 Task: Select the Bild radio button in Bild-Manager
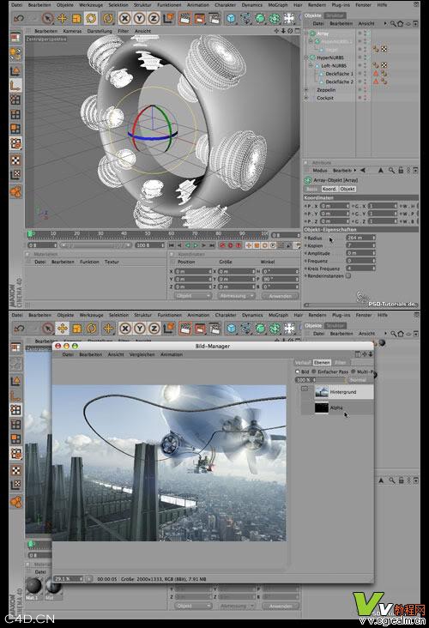(x=297, y=371)
